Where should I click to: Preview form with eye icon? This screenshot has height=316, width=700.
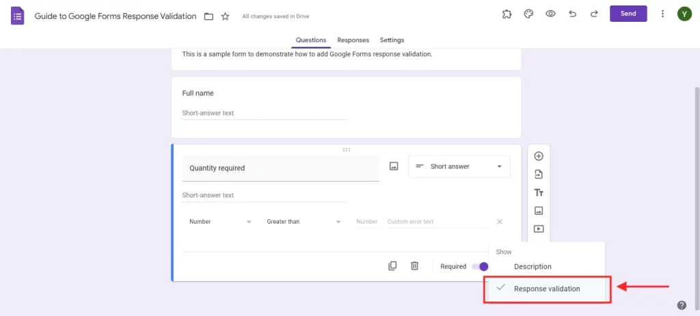point(550,14)
